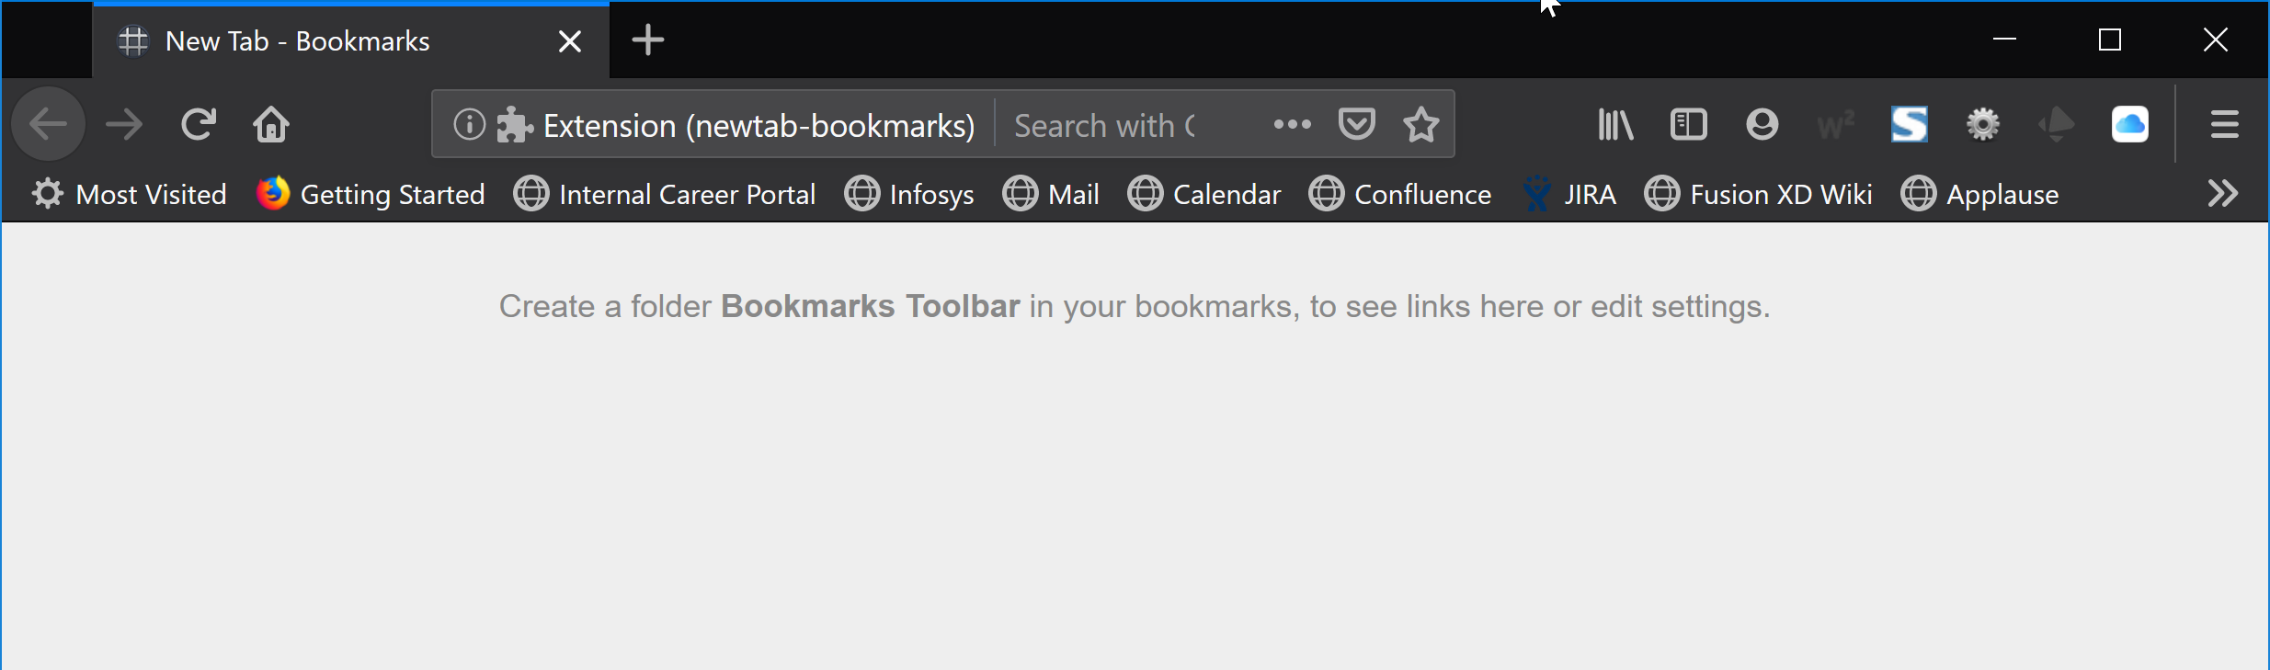Viewport: 2270px width, 670px height.
Task: Open the gear-shaped extension icon
Action: click(1982, 124)
